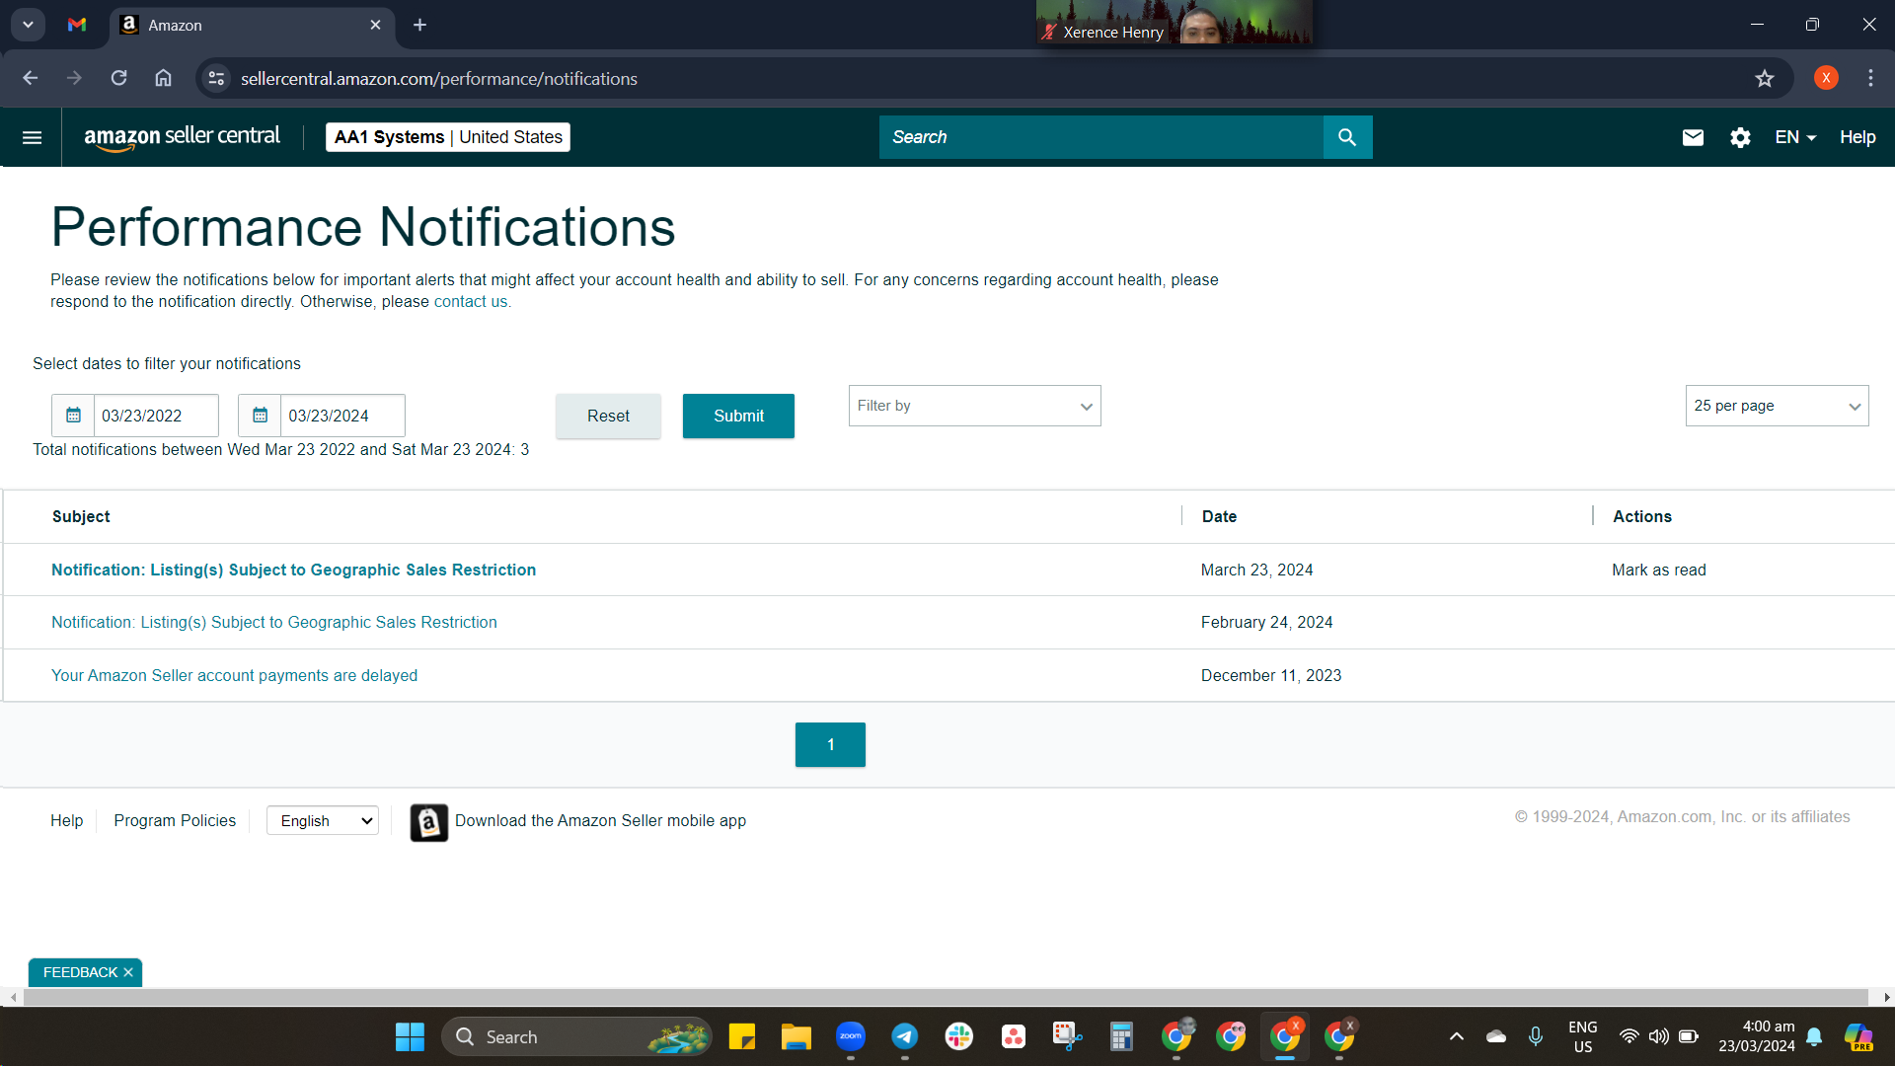Follow the contact us link
The image size is (1895, 1066).
click(471, 302)
